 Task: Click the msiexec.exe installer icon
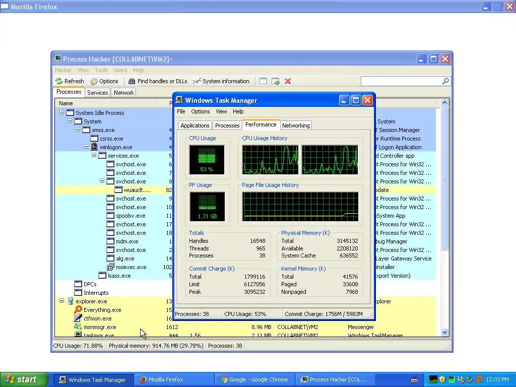pyautogui.click(x=110, y=267)
